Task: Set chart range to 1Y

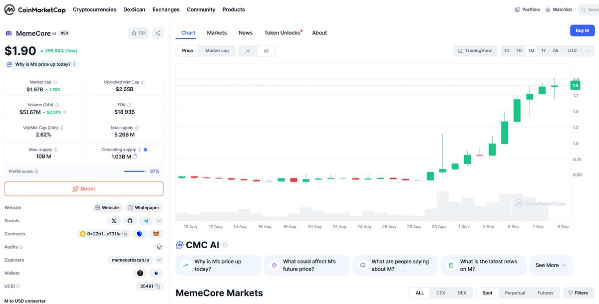Action: 544,50
